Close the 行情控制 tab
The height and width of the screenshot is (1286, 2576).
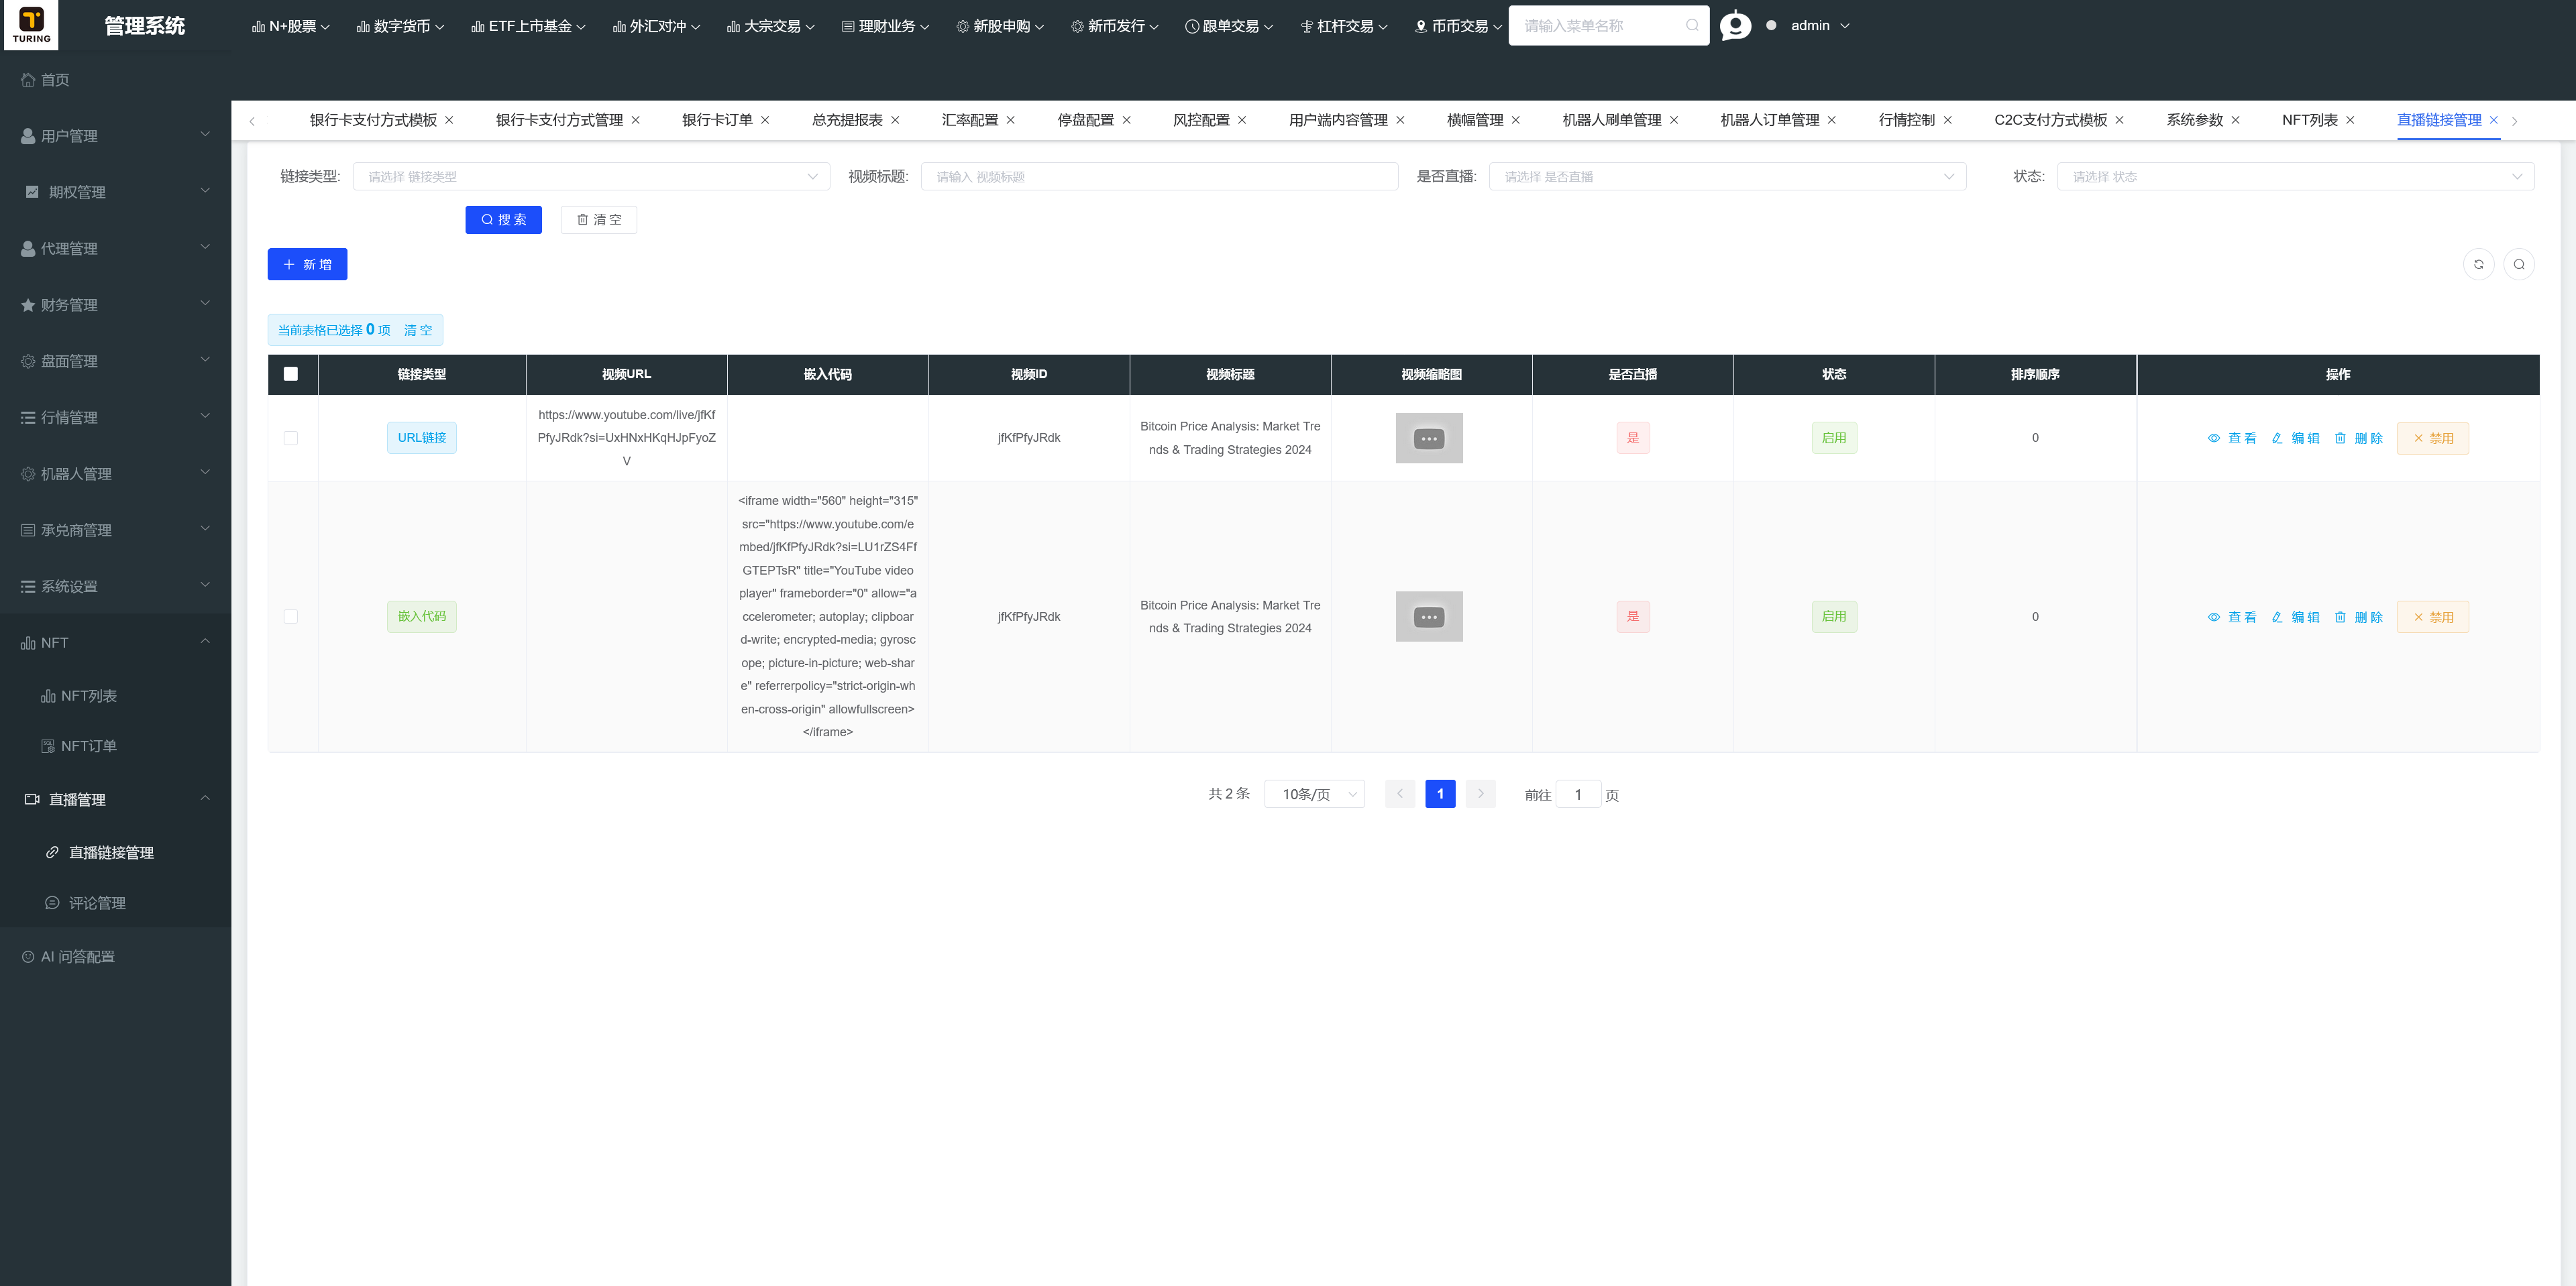[x=1947, y=120]
